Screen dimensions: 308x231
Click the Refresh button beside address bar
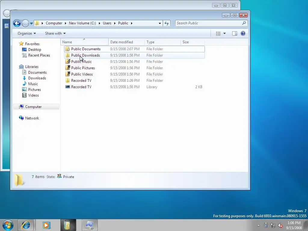click(x=167, y=23)
